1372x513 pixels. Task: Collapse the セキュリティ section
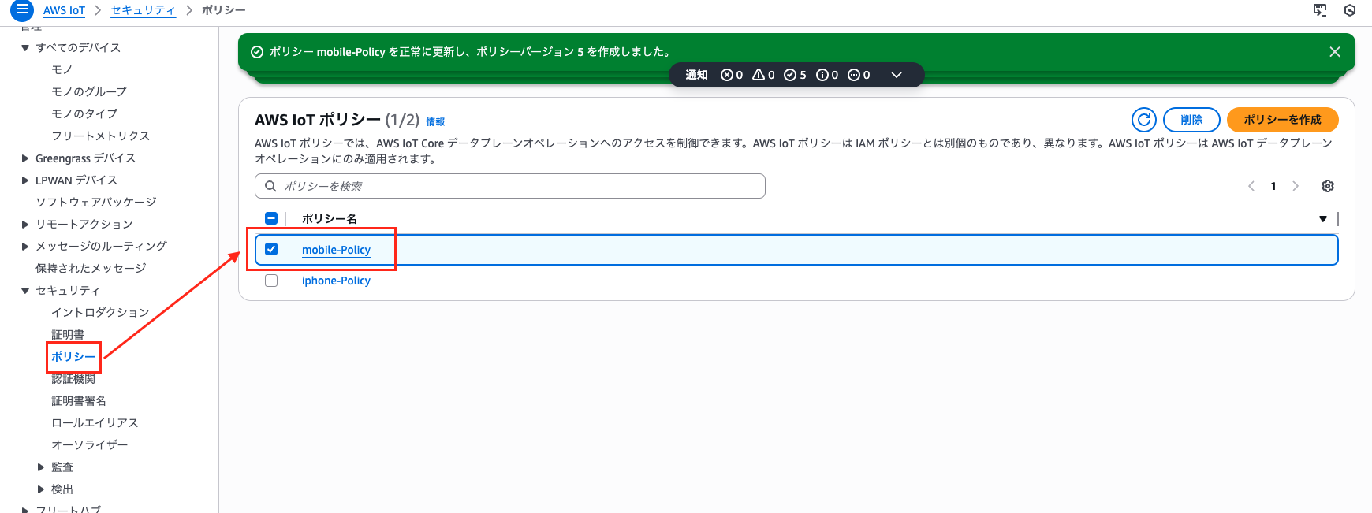[25, 291]
